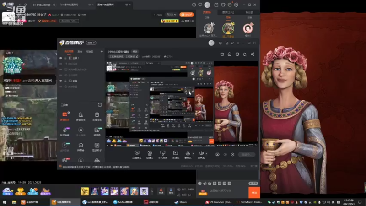Click the share icon in companion header
Screen dimensions: 366x206
(253, 54)
